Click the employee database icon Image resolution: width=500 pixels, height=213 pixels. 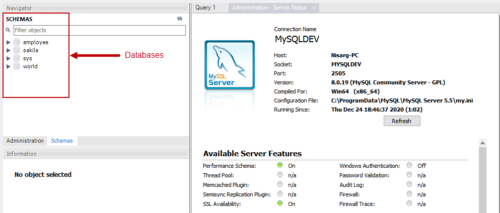[17, 42]
